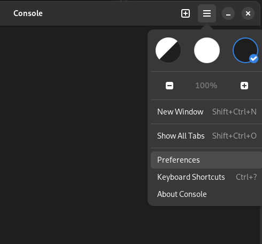Click the Ctrl+? shortcut hint

tap(246, 177)
